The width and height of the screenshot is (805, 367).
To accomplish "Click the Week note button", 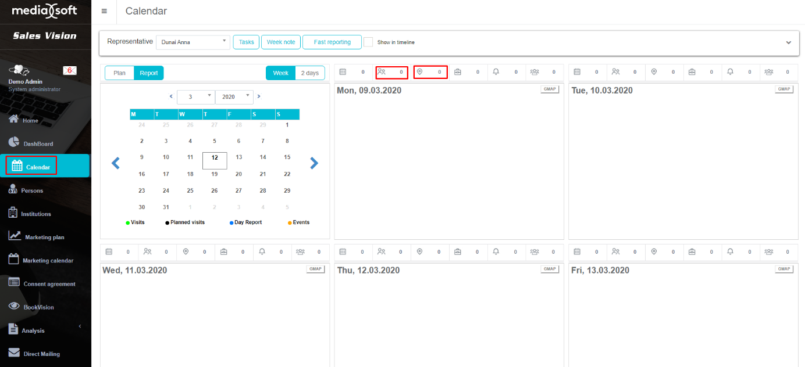I will (281, 42).
